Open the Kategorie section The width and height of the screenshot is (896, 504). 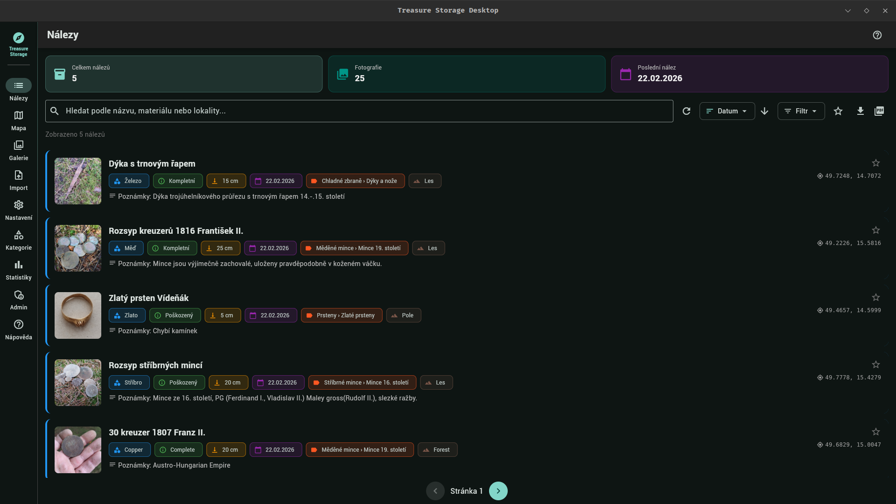click(x=18, y=238)
